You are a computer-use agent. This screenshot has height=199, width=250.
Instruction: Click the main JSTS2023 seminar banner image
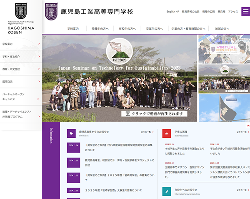[120, 78]
